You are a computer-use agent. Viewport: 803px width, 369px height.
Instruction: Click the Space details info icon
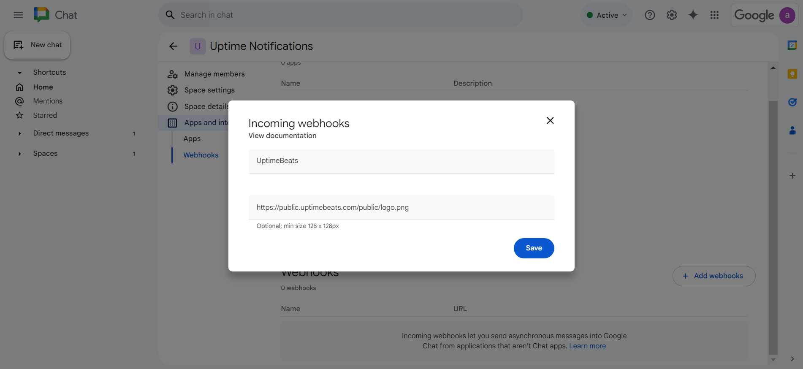pos(172,106)
